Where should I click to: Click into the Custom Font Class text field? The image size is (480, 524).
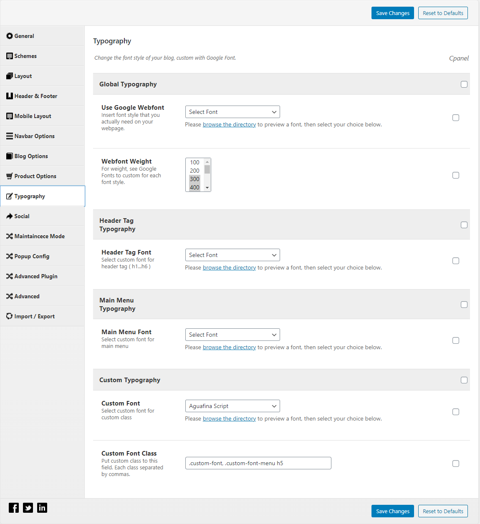(258, 463)
